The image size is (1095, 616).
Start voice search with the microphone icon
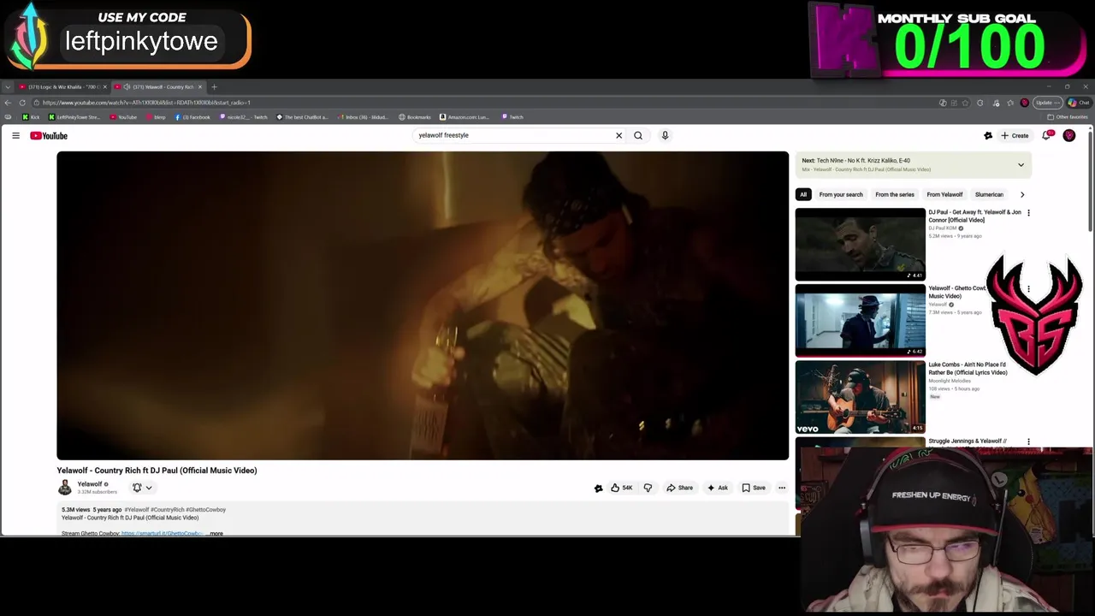point(665,135)
